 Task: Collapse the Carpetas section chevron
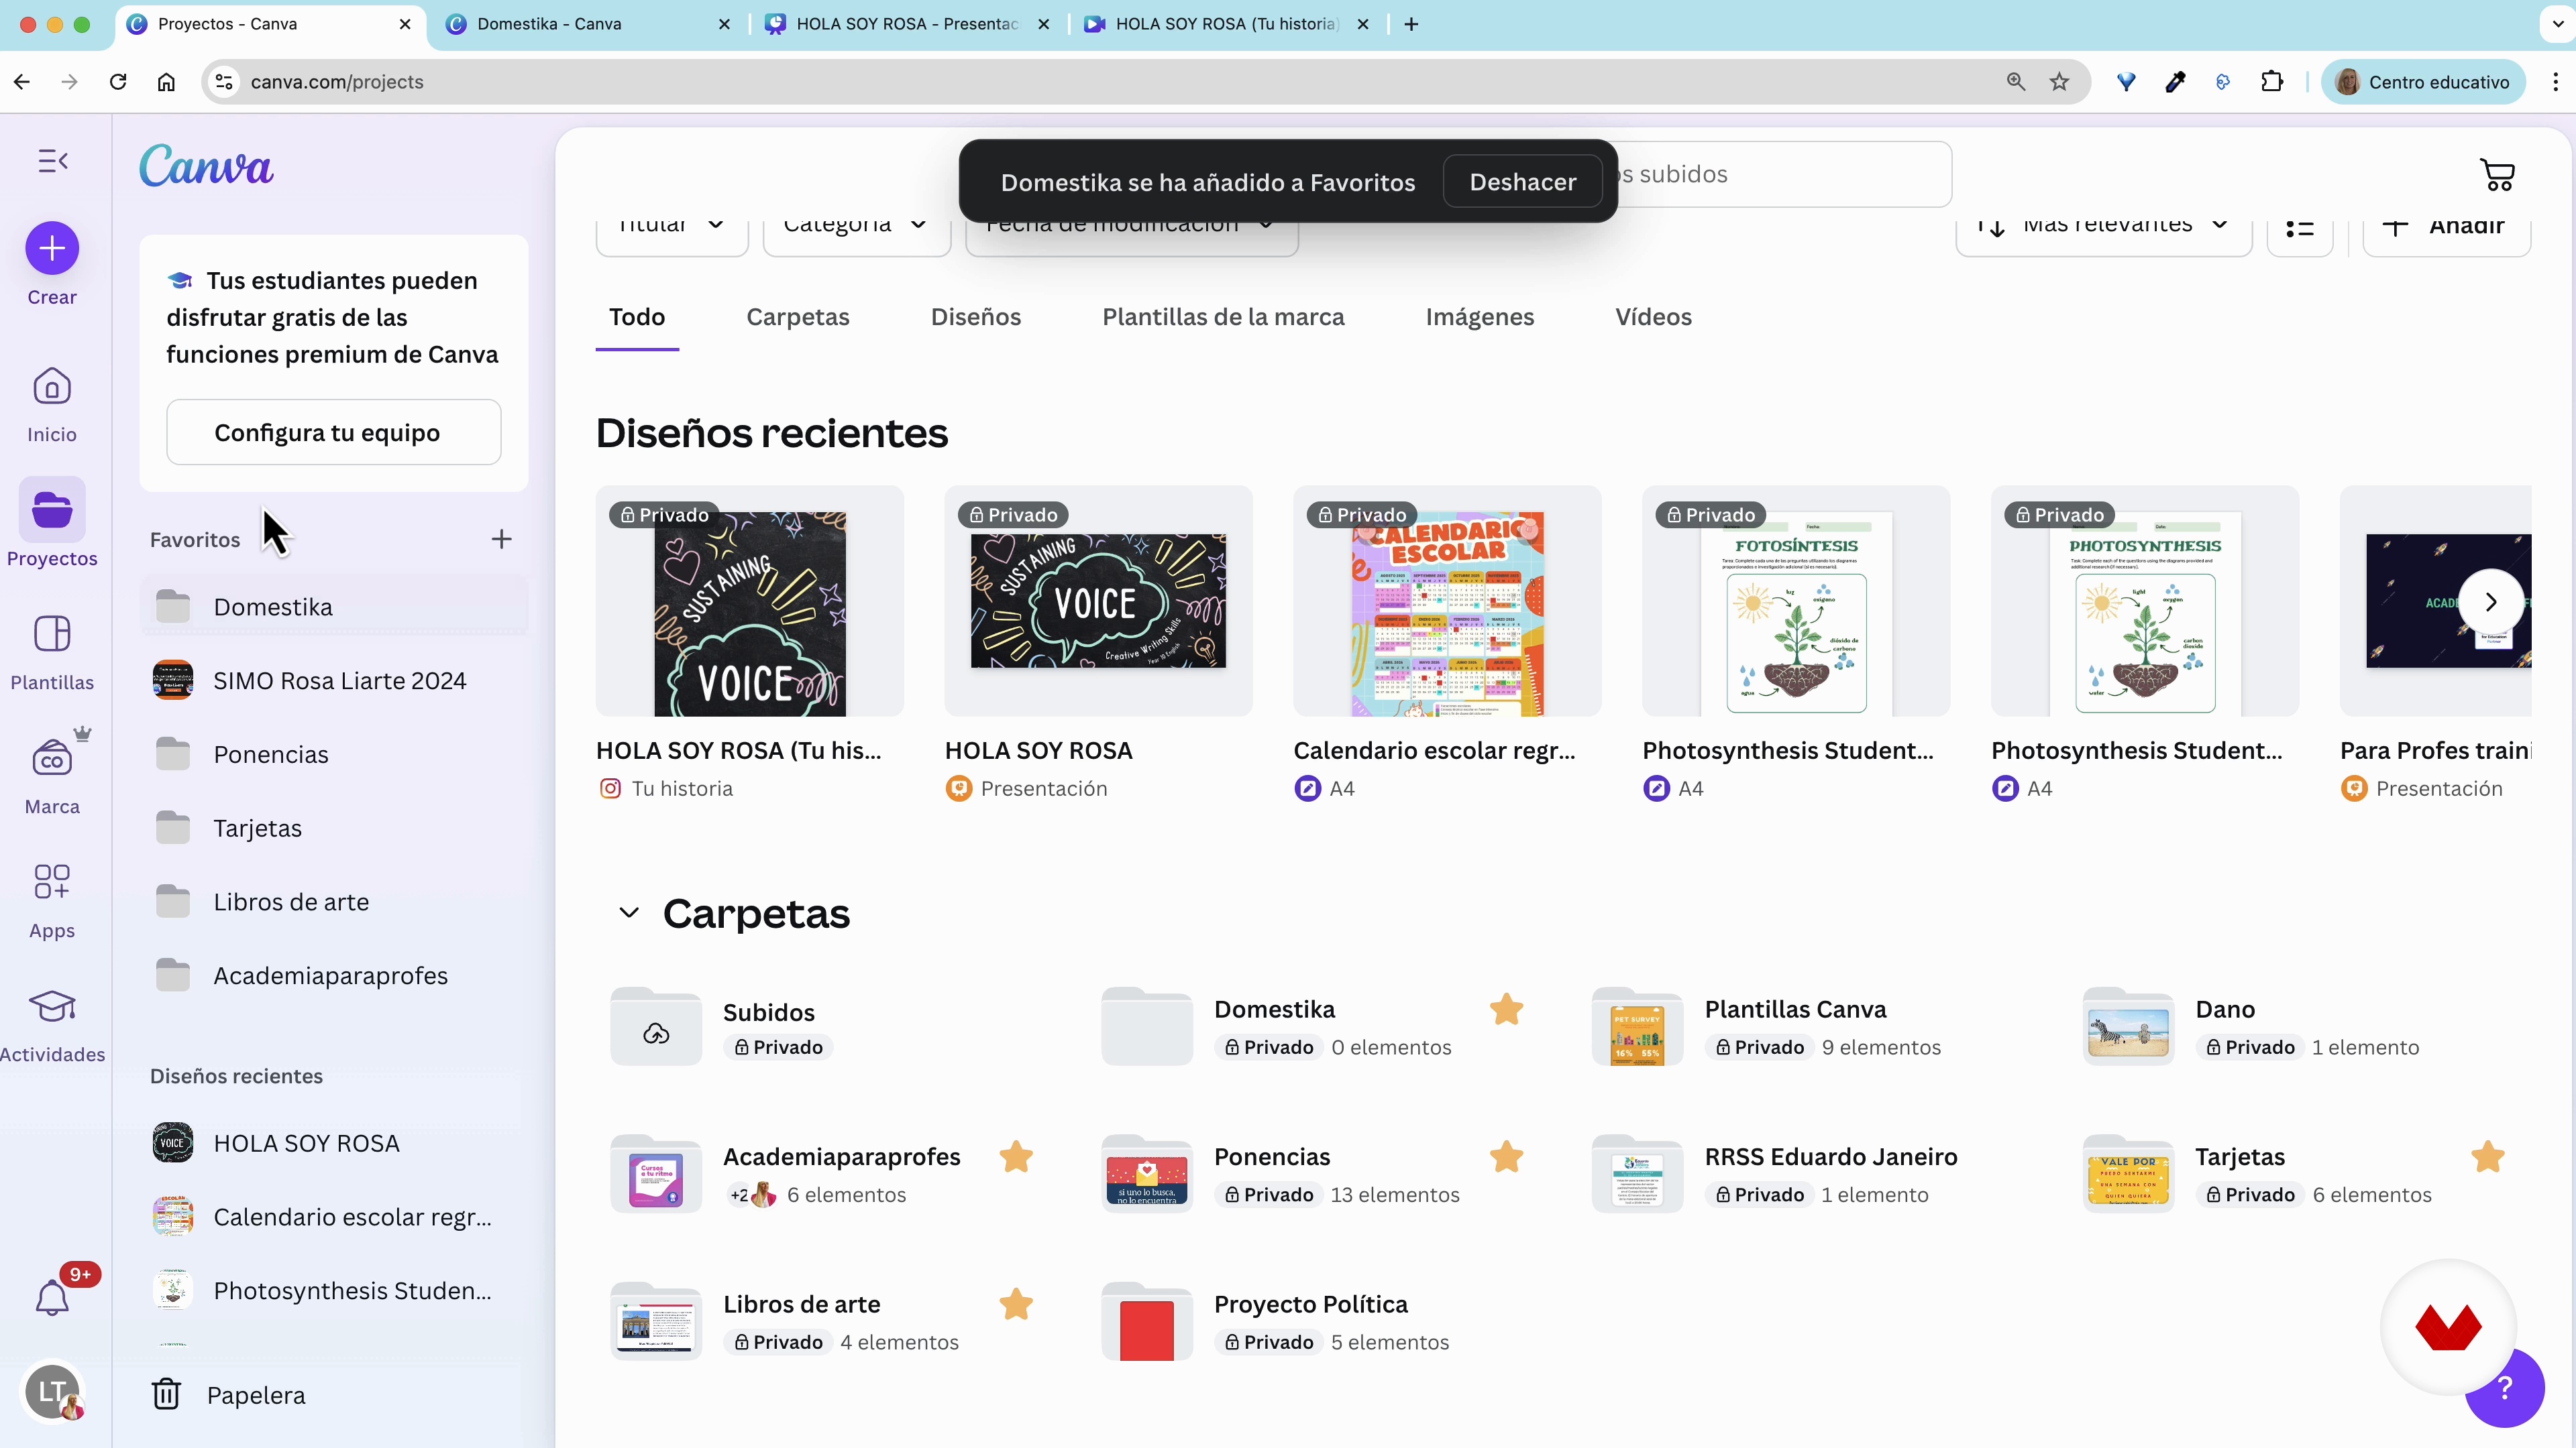pos(629,913)
